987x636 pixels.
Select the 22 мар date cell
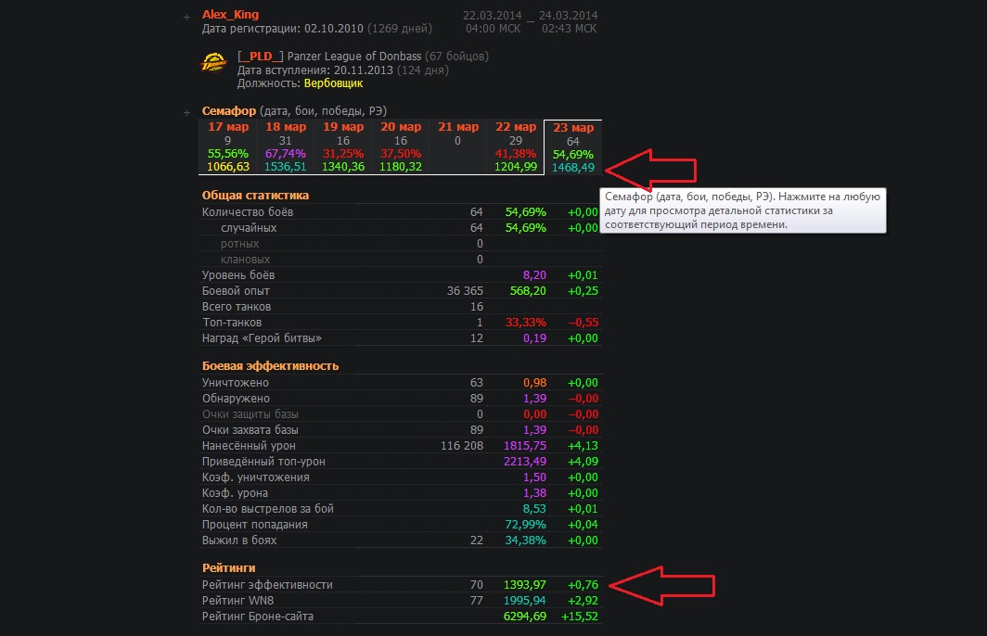click(x=516, y=146)
